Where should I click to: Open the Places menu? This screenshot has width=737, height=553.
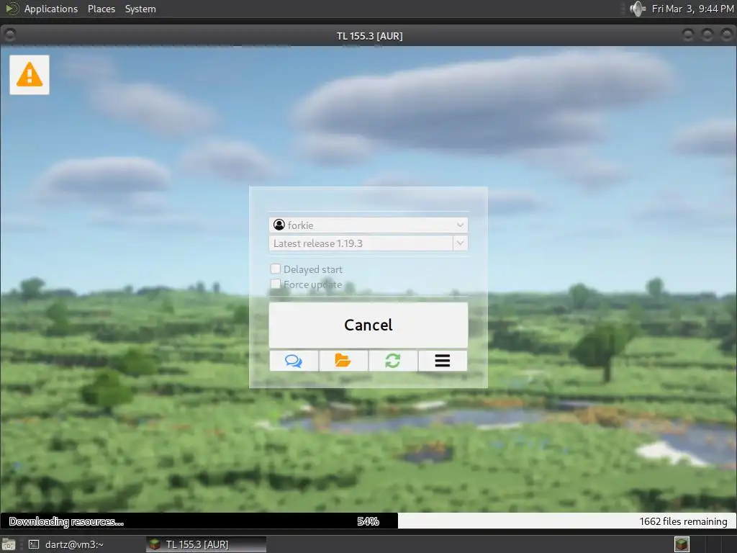(x=101, y=9)
